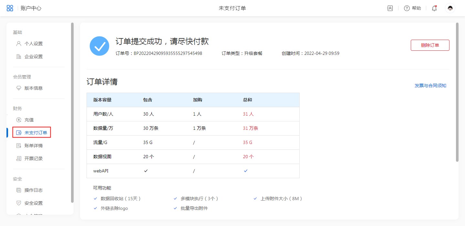The width and height of the screenshot is (465, 226).
Task: Click the blue success checkmark circle
Action: coord(99,46)
